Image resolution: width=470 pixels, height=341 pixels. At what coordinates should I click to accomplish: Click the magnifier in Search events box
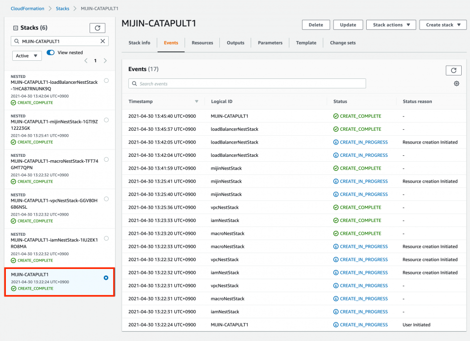134,84
